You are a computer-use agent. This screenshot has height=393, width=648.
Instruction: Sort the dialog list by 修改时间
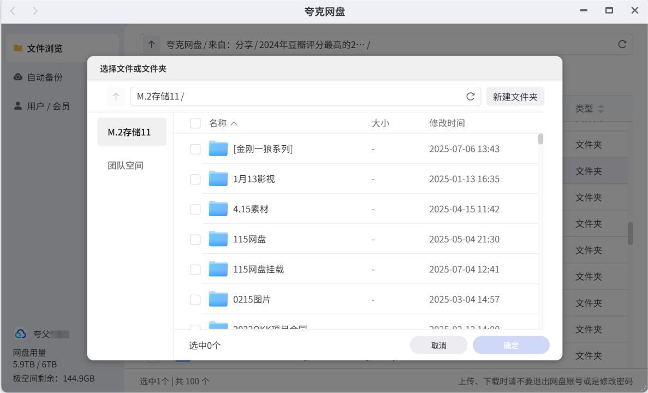click(x=447, y=123)
